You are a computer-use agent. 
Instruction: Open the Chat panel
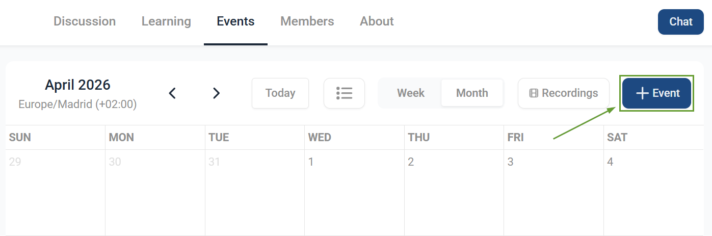pyautogui.click(x=680, y=22)
